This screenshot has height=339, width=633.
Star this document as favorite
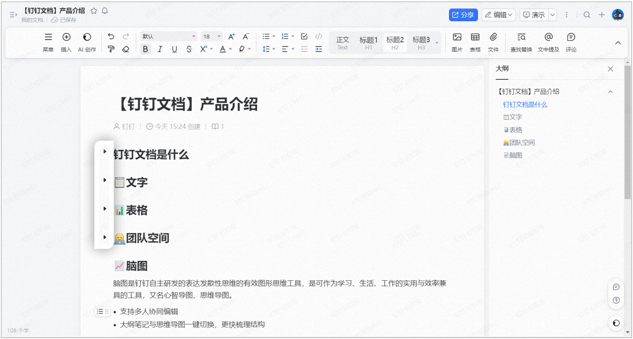[94, 11]
